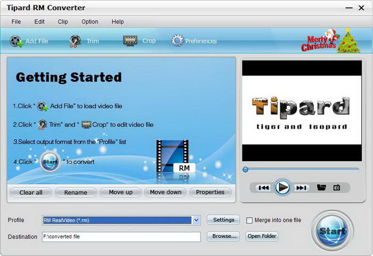Click the small Crop icon in step 2
This screenshot has height=256, width=373.
tap(86, 125)
